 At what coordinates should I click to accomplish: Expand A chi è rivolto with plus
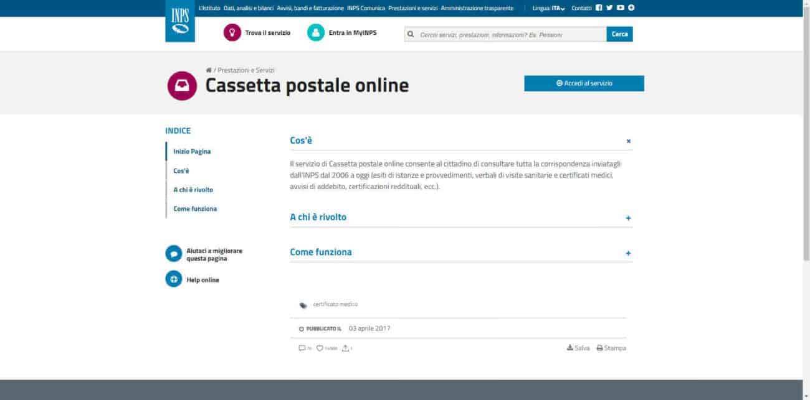628,218
